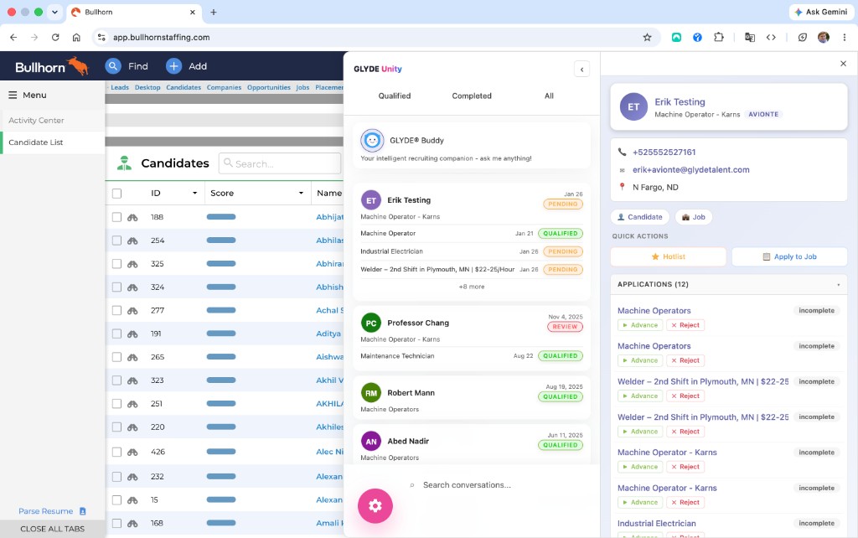Click the phone icon beside +525552527161
858x538 pixels.
point(623,153)
